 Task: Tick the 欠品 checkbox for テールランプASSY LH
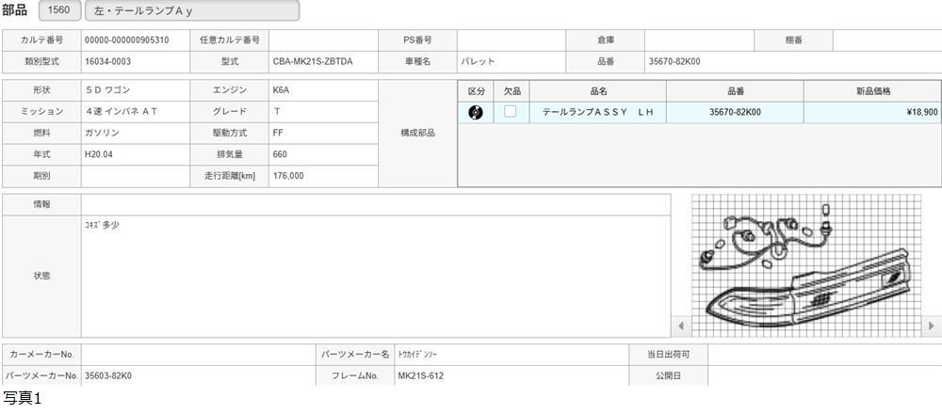click(511, 112)
